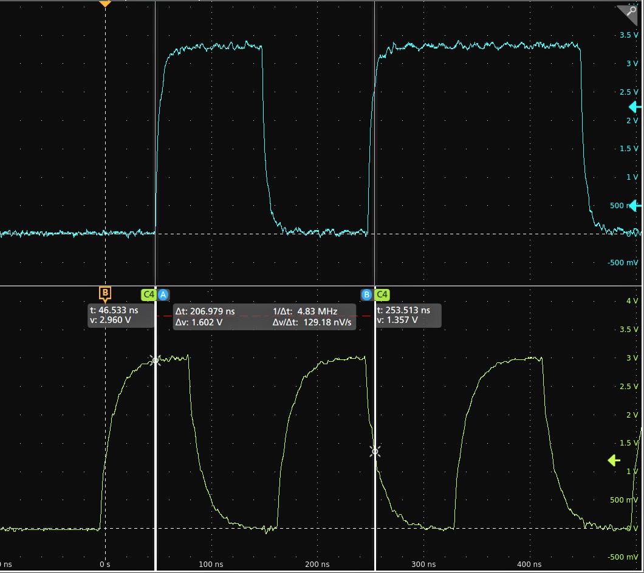Viewport: 644px width, 573px height.
Task: Click the 3.5 V label on cyan scale
Action: pyautogui.click(x=628, y=35)
